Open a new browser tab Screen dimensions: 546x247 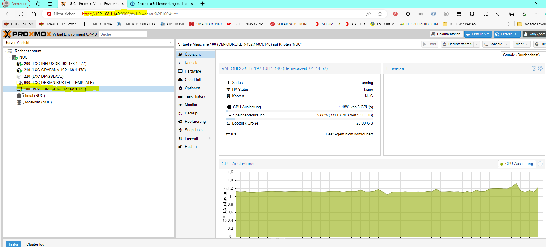pos(203,4)
